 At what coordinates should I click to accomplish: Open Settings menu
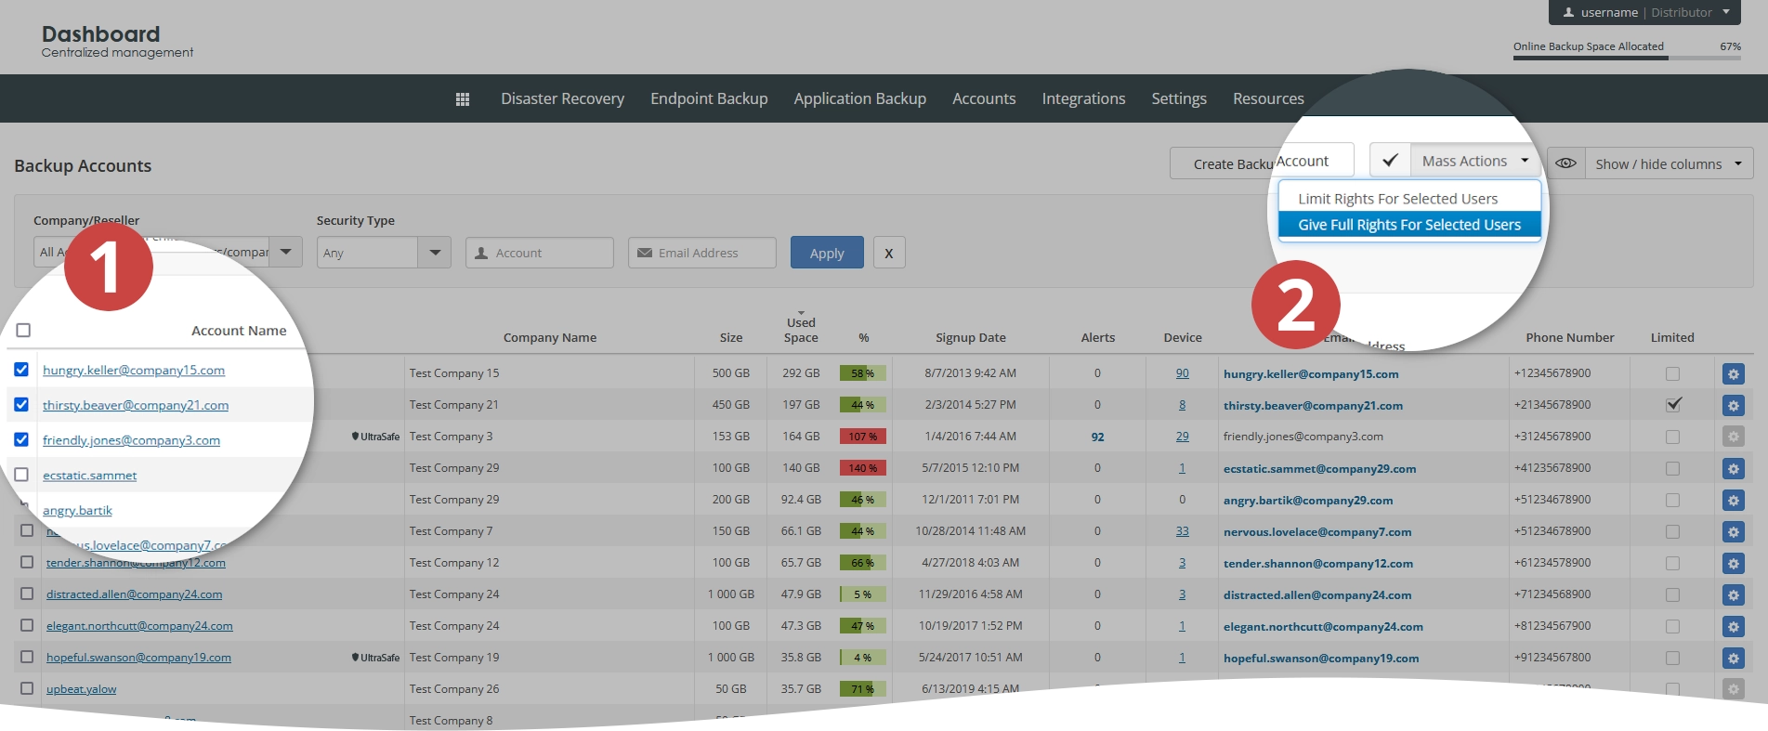point(1179,98)
